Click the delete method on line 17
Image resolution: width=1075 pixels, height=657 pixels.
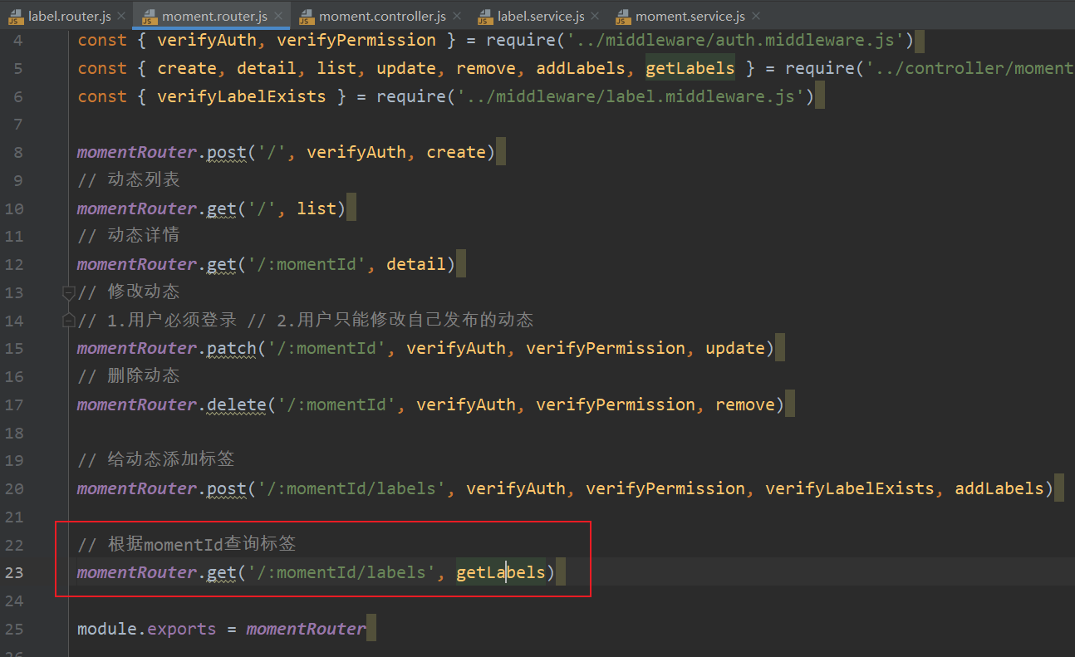[x=237, y=404]
